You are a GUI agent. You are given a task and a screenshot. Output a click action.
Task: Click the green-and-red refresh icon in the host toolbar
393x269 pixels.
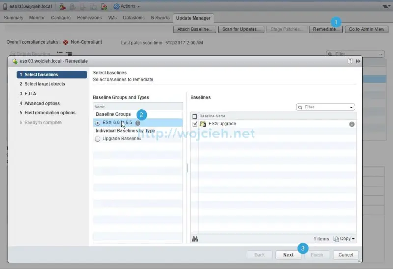104,6
